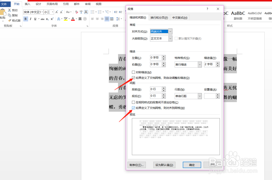
Task: Select the text highlight color icon
Action: (66, 19)
